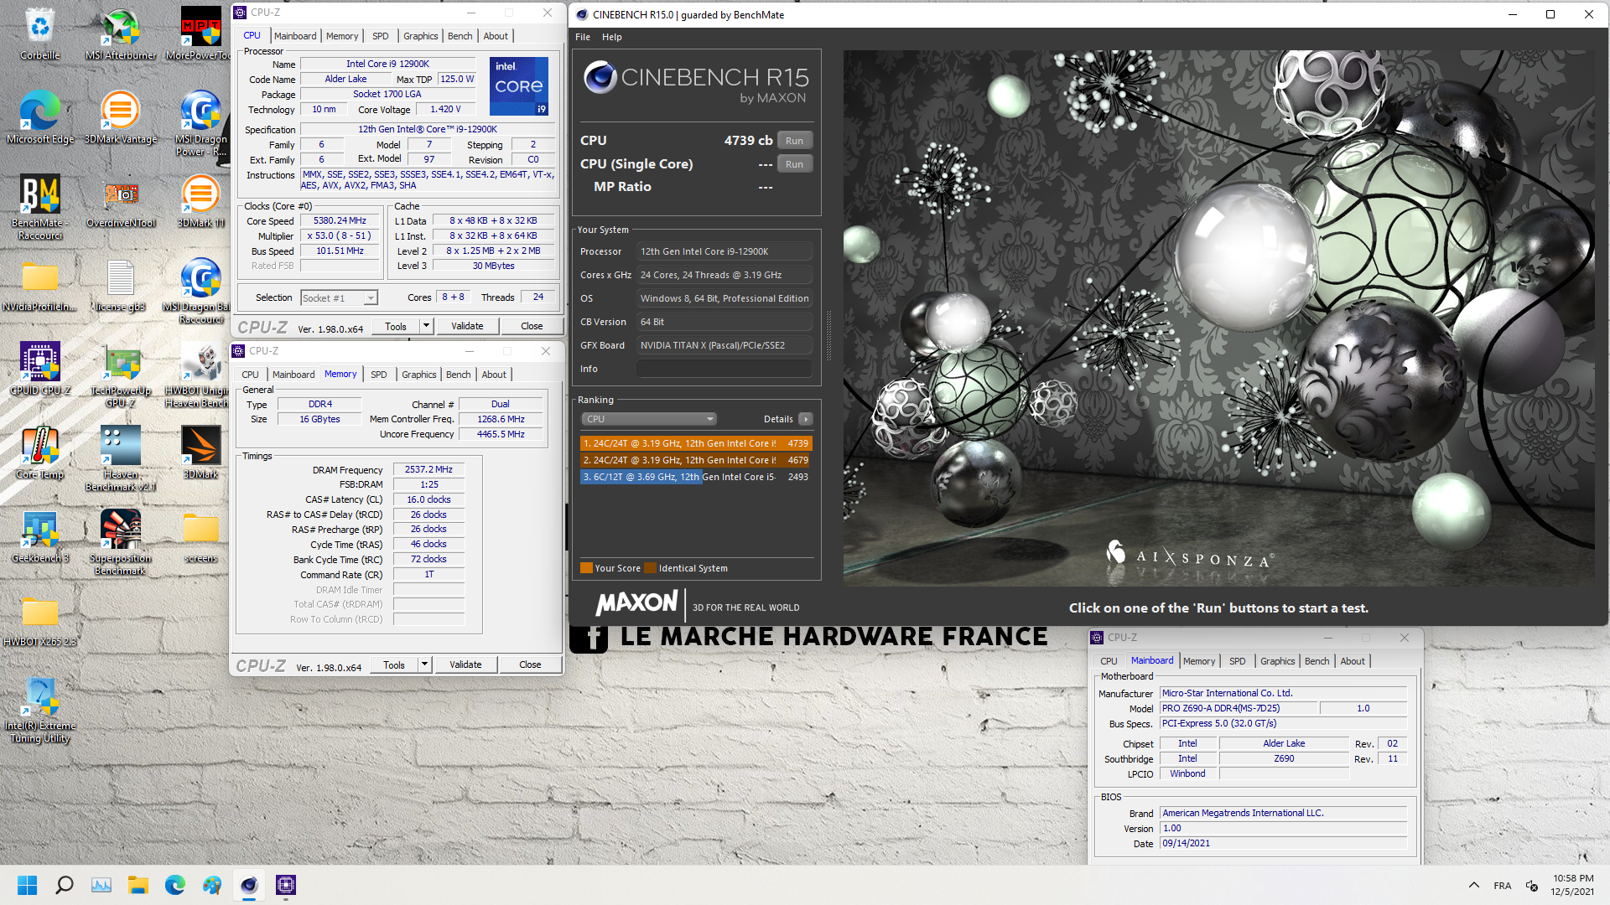Open Superposition Benchmark desktop icon
Viewport: 1610px width, 905px height.
pos(120,542)
